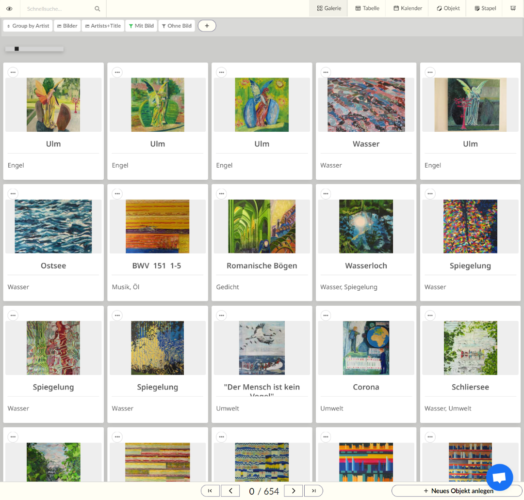Go to the next page arrow
This screenshot has width=524, height=500.
coord(294,491)
